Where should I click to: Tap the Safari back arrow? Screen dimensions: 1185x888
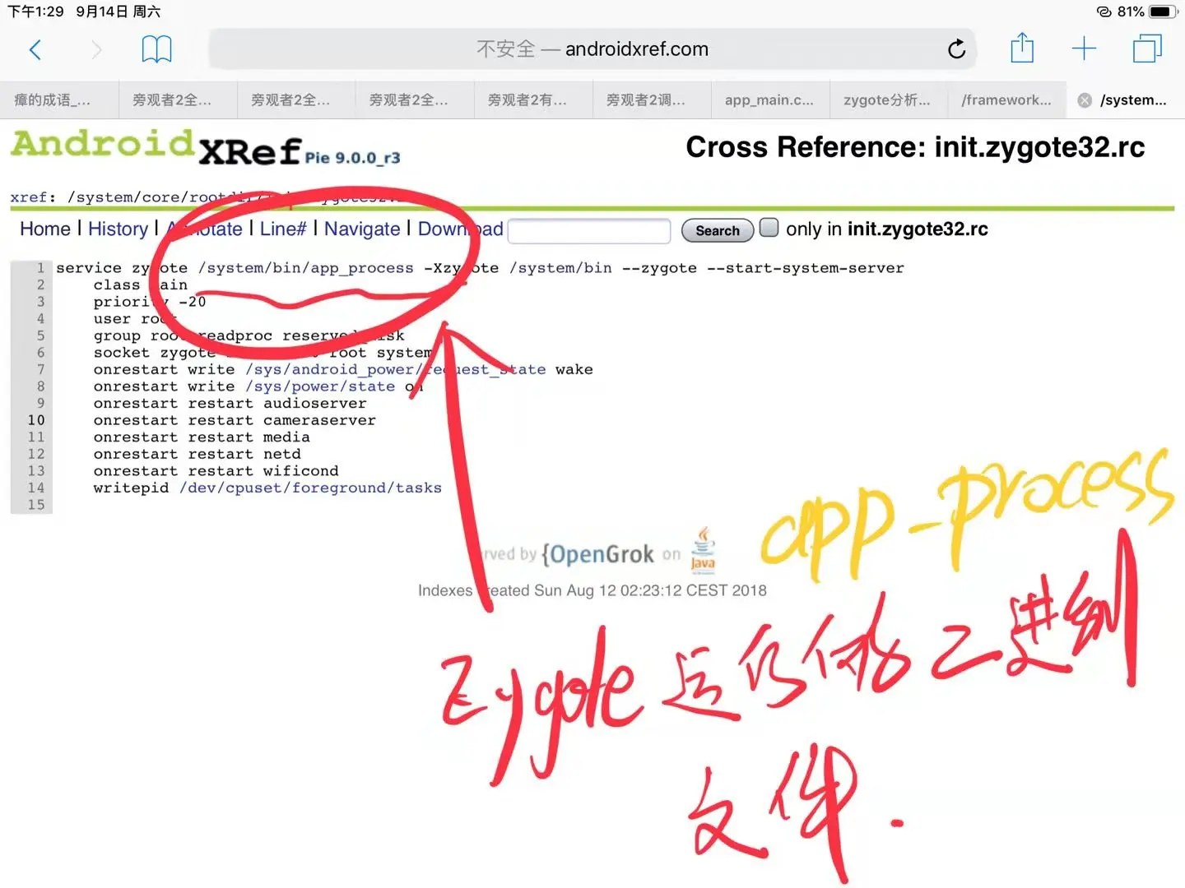coord(35,50)
